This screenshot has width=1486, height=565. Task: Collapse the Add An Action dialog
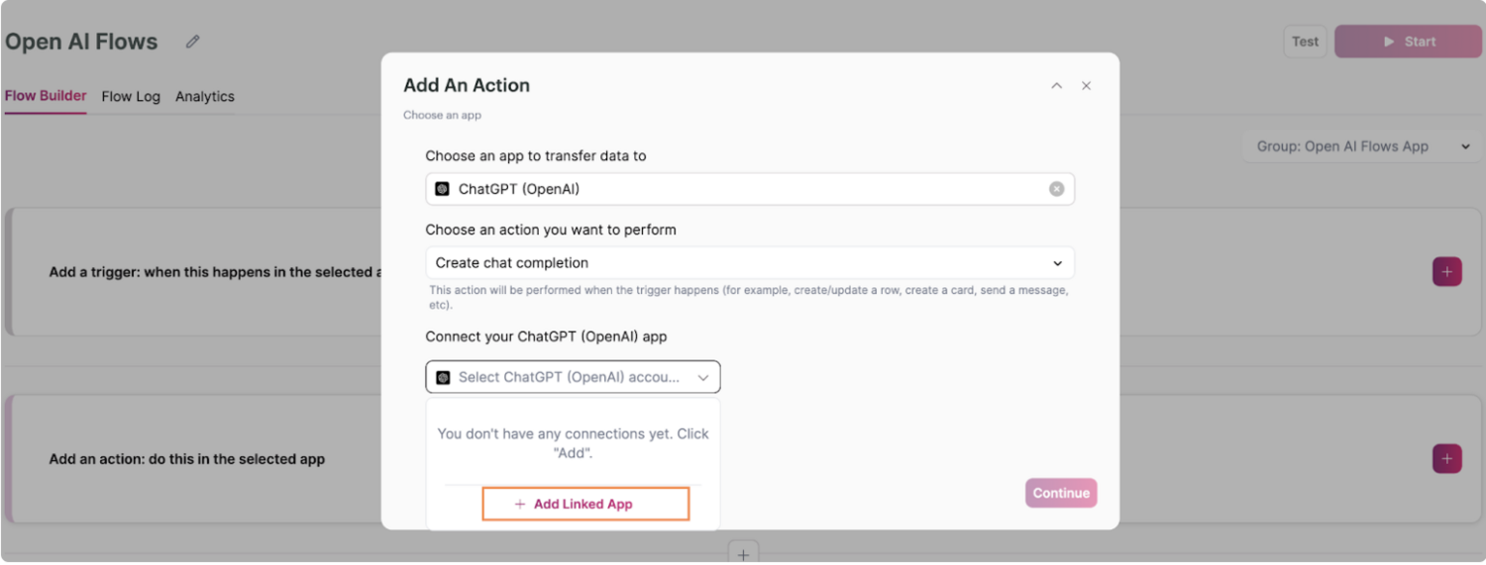[x=1057, y=86]
